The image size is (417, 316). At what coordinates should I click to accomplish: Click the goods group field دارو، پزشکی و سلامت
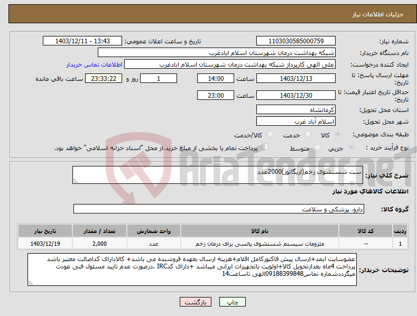[219, 209]
